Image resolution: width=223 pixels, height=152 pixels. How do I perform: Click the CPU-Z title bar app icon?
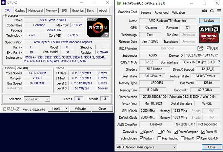click(3, 3)
